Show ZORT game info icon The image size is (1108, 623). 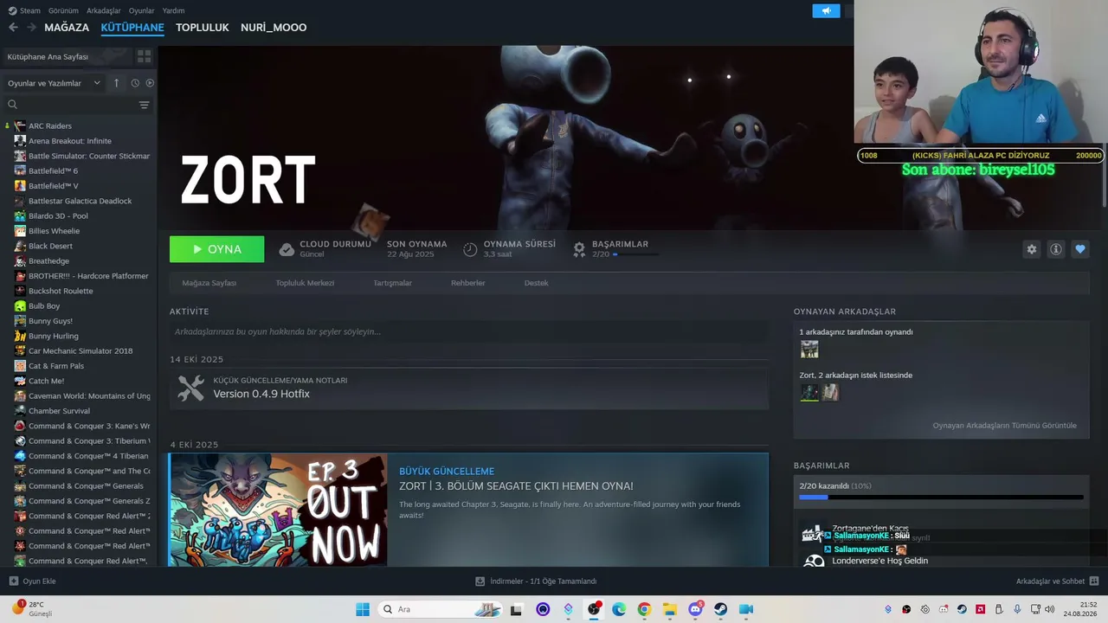tap(1055, 249)
